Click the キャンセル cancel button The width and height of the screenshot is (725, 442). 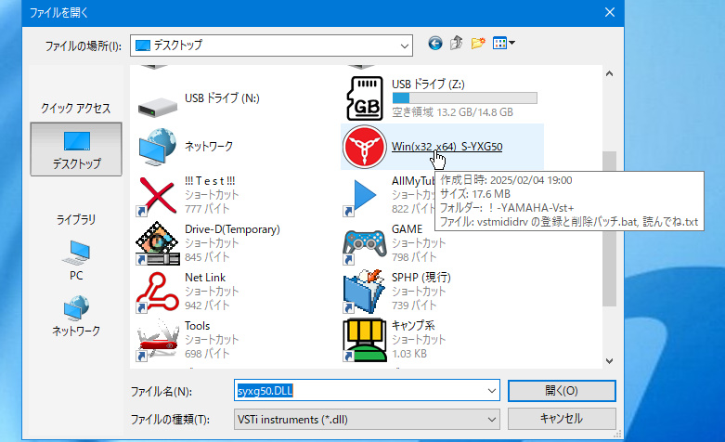(562, 419)
